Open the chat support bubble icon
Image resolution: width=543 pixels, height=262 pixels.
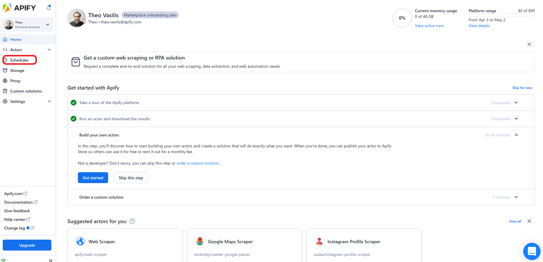coord(532,251)
